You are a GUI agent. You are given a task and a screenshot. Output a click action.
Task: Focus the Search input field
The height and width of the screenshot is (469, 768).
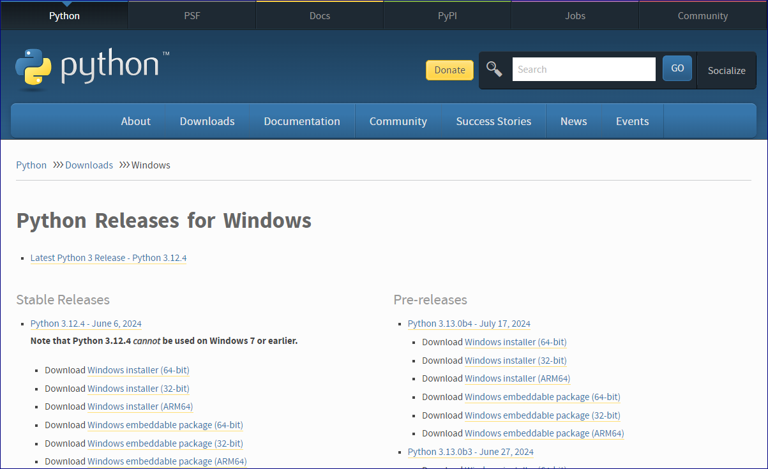click(584, 69)
